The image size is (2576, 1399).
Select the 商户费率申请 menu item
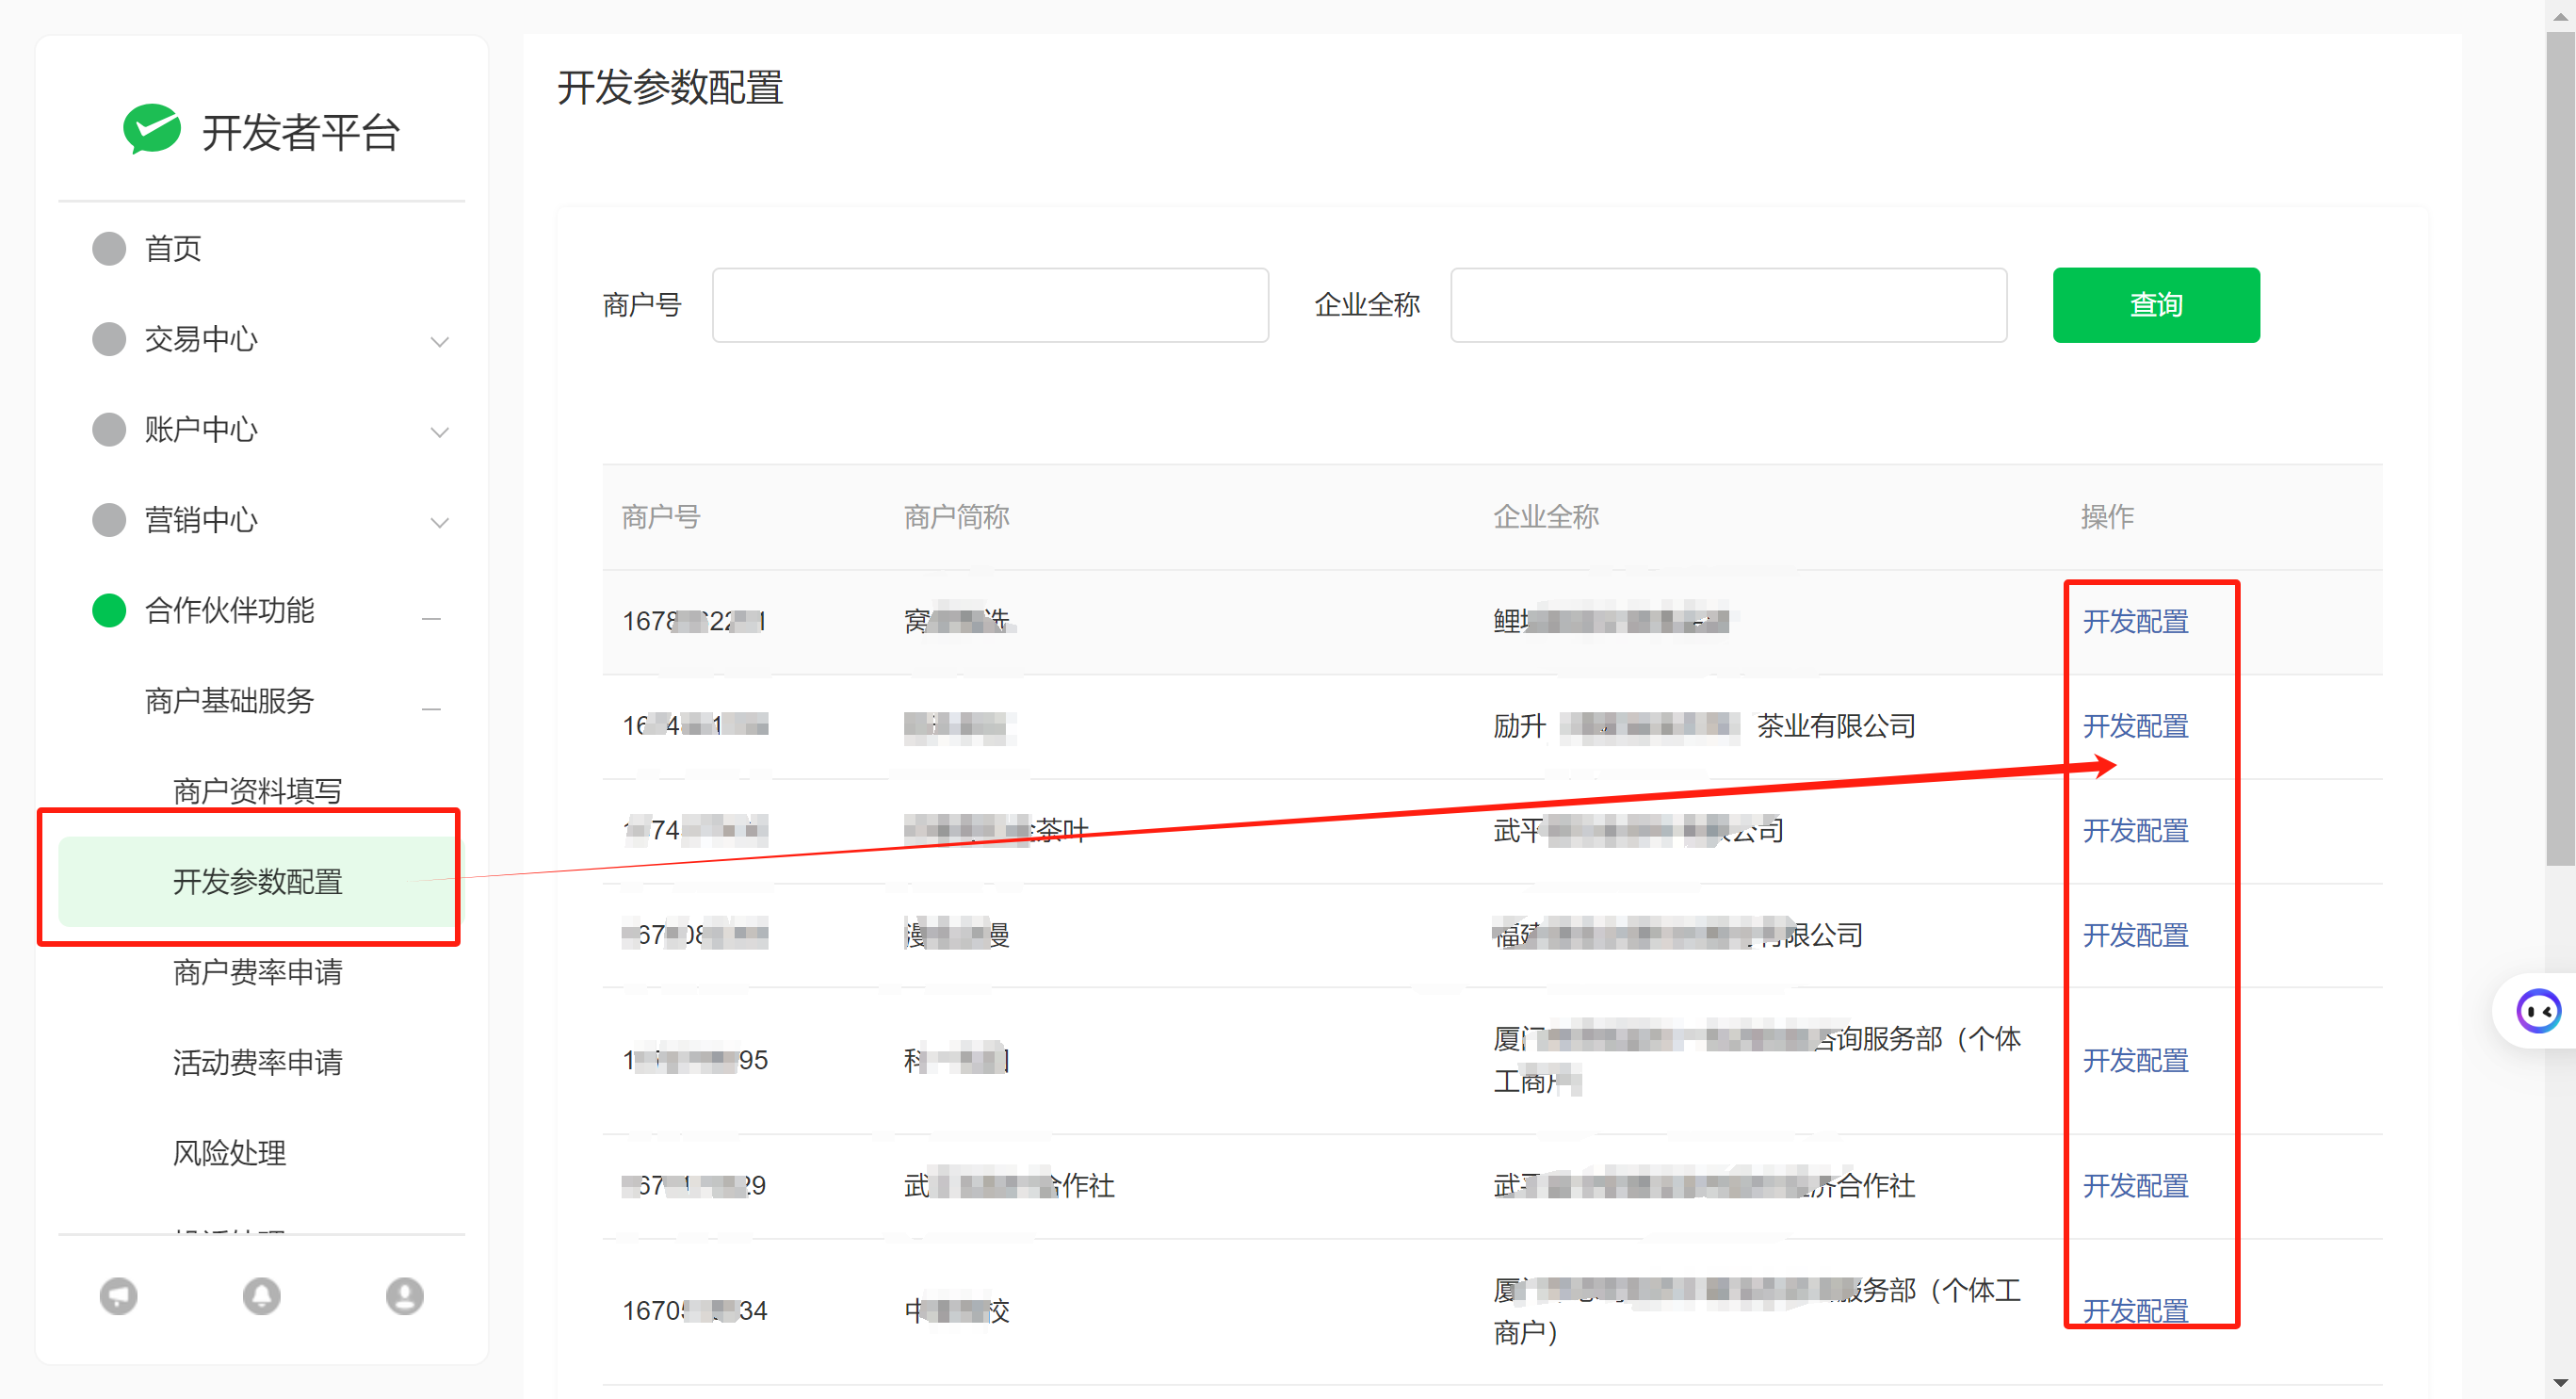point(257,972)
